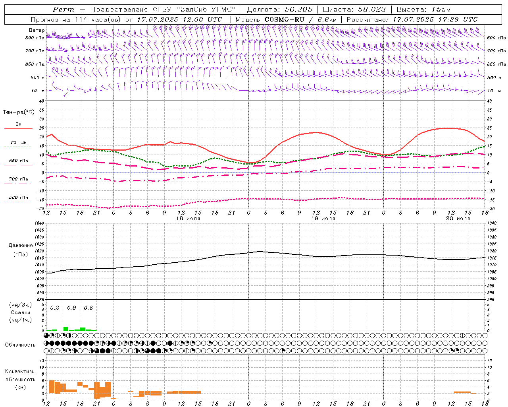Click the "19 июля" date label
Image resolution: width=508 pixels, height=407 pixels.
323,219
